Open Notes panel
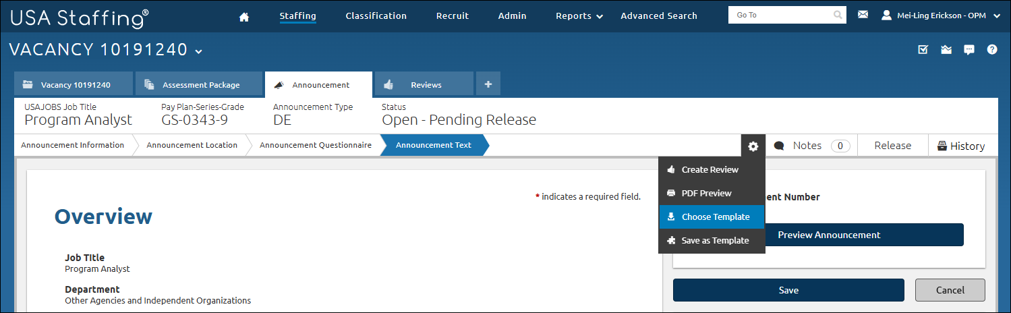This screenshot has width=1011, height=313. pyautogui.click(x=811, y=145)
